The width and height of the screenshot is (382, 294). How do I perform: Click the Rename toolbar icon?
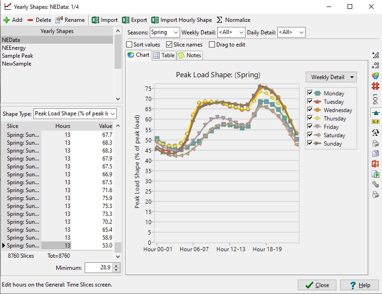59,20
